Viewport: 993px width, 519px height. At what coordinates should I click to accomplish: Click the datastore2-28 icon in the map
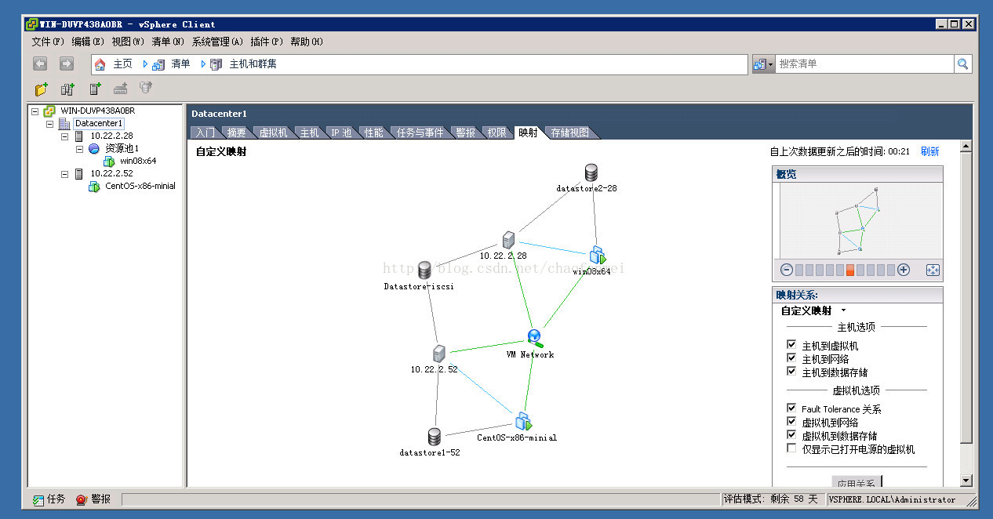(x=591, y=172)
